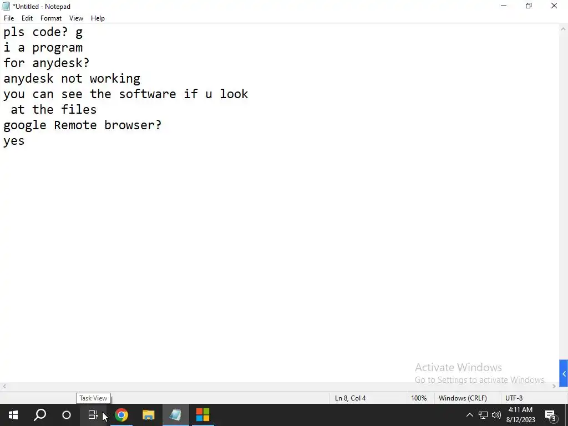Open the clock showing 4:11 AM
The width and height of the screenshot is (568, 426).
click(x=520, y=415)
